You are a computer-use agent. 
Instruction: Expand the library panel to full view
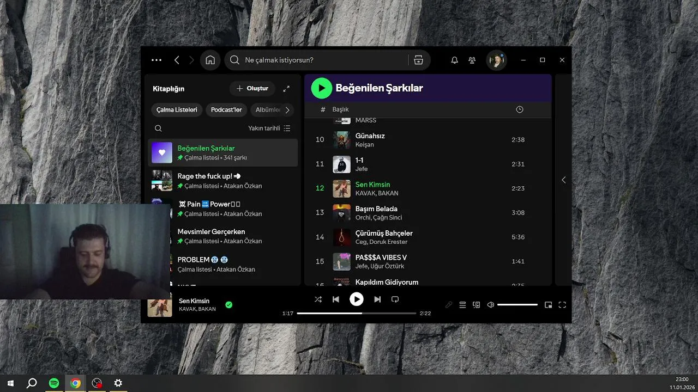tap(286, 88)
